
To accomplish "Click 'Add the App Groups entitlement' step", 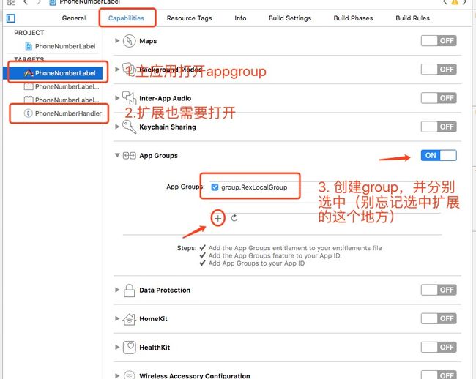I will (295, 248).
